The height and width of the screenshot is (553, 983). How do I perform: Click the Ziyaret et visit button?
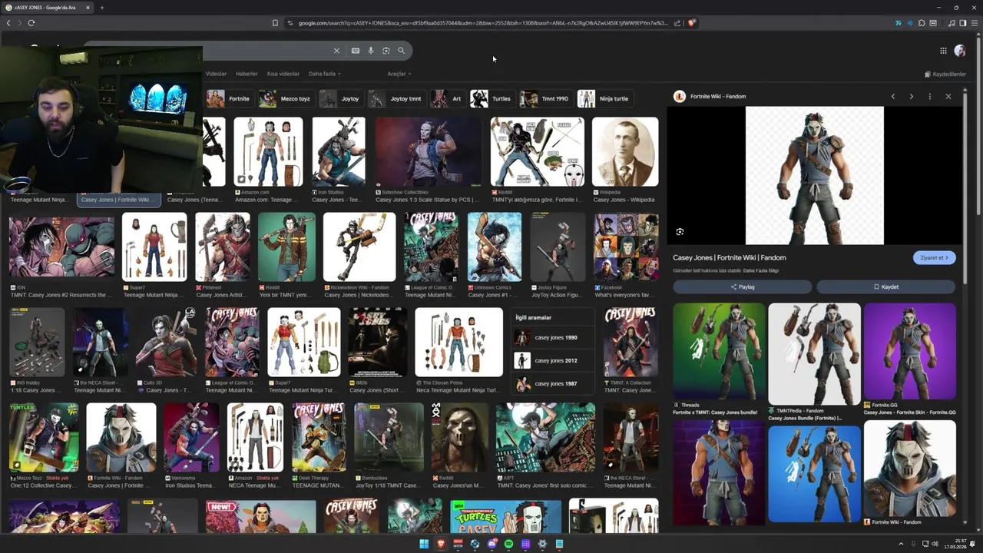[x=934, y=258]
